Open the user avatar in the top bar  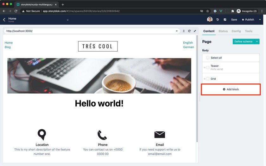(210, 19)
